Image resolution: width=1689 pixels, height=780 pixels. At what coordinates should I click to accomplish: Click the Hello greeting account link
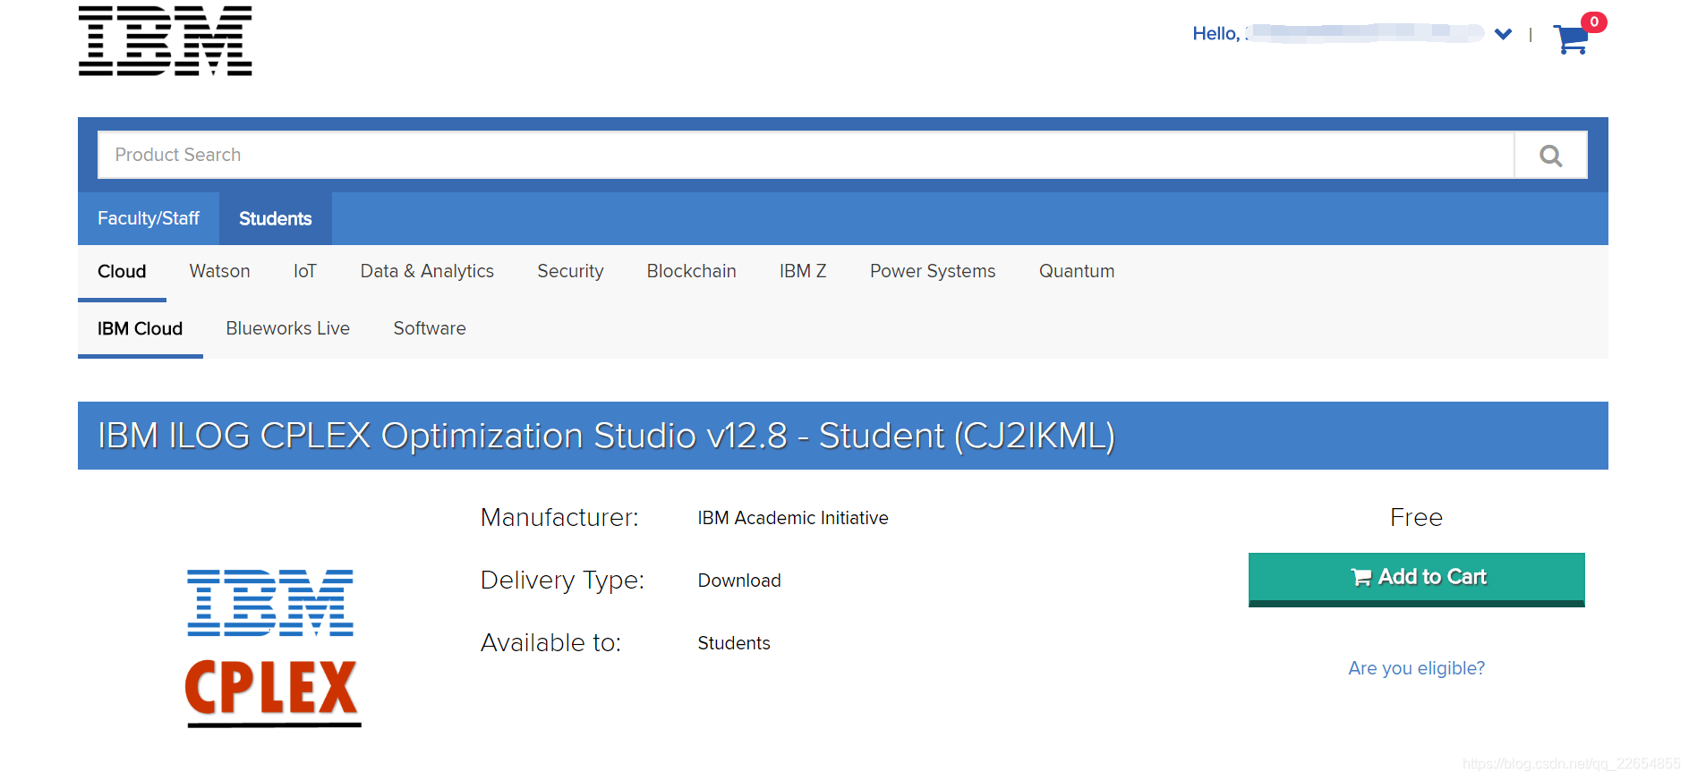point(1337,33)
